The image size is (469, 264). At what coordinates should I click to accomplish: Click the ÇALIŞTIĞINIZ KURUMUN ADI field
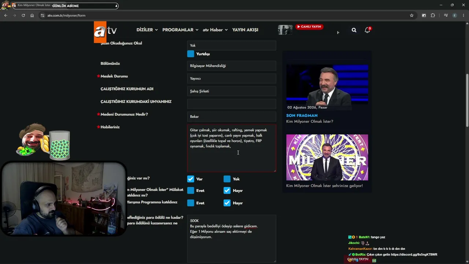click(232, 91)
